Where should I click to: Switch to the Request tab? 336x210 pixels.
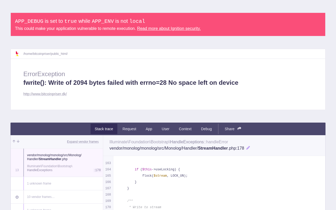tap(129, 129)
